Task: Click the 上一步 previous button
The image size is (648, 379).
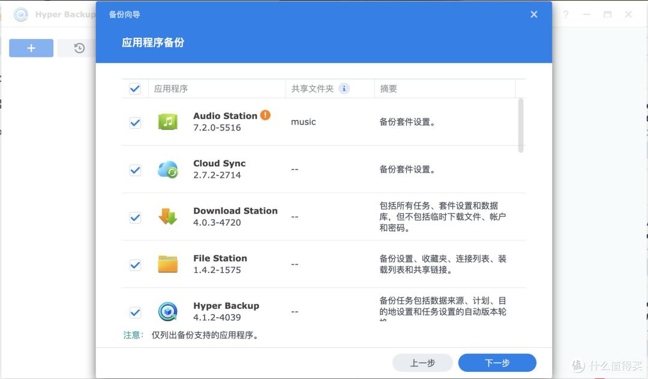Action: tap(422, 363)
